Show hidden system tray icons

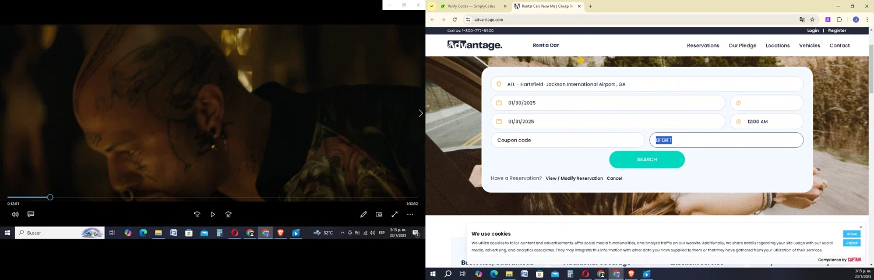tap(342, 233)
